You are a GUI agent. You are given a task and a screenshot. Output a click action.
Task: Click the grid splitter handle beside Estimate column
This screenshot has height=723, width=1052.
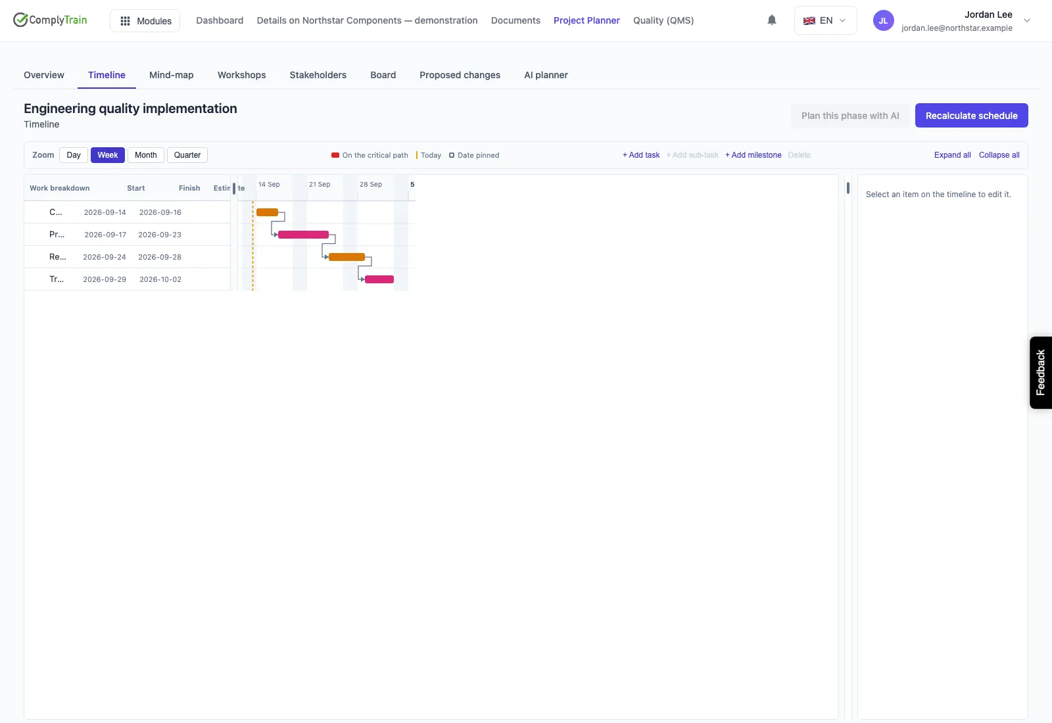pos(234,189)
